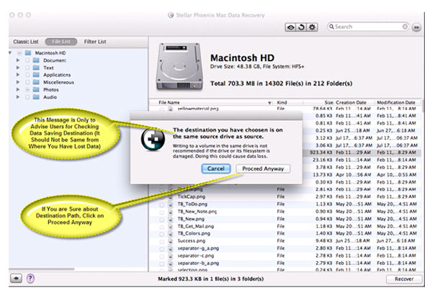
Task: Click inside the Search field
Action: tap(368, 27)
